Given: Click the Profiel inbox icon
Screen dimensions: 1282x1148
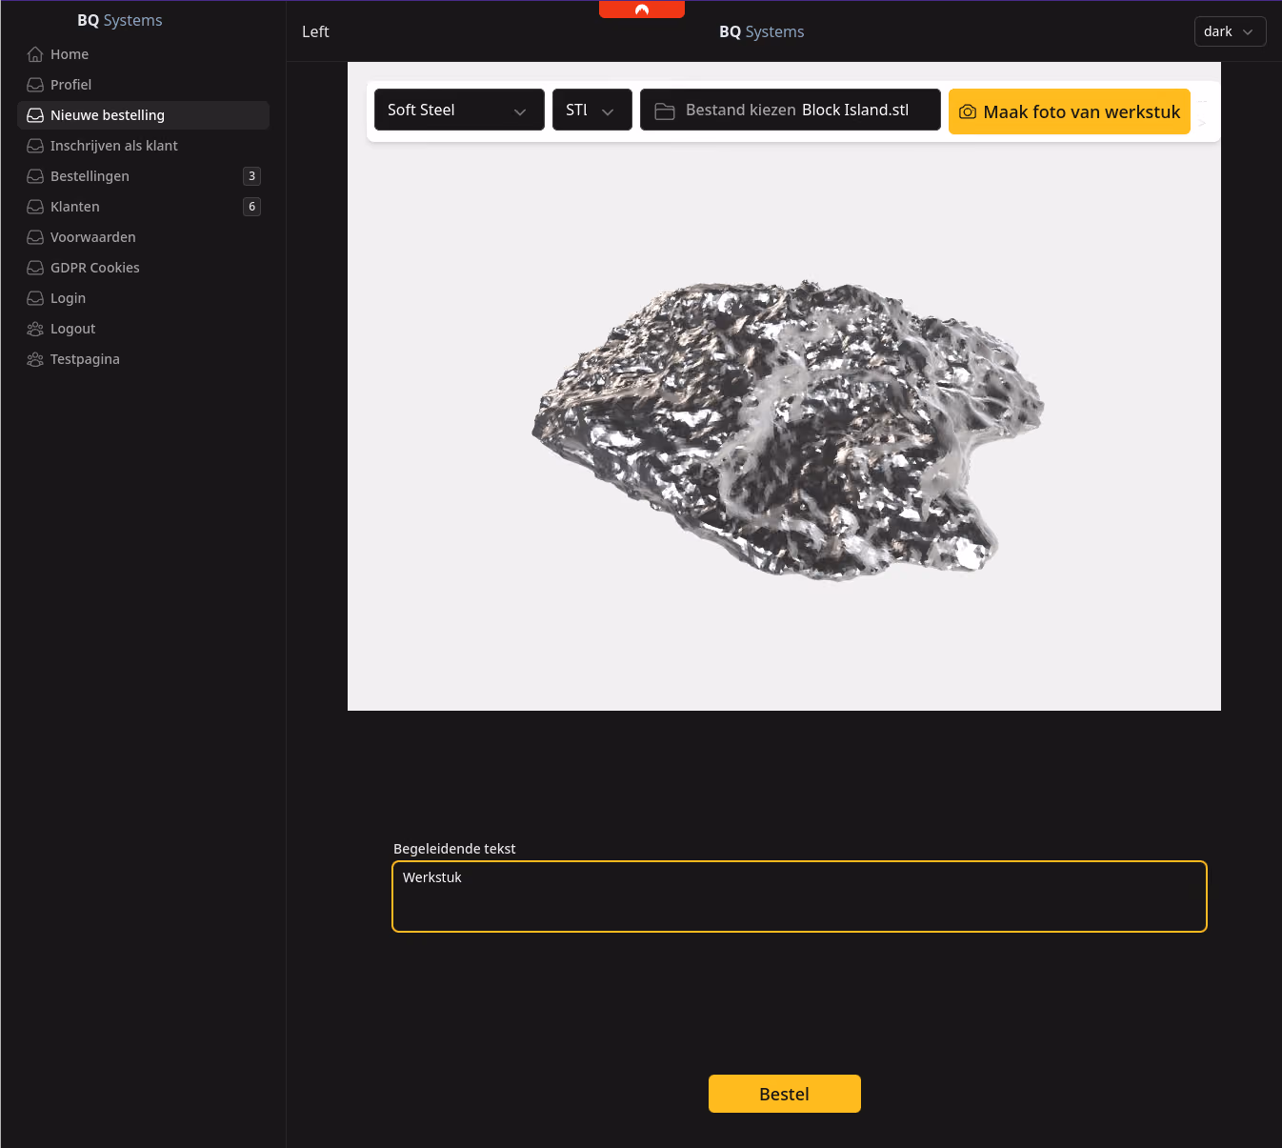Looking at the screenshot, I should point(35,85).
